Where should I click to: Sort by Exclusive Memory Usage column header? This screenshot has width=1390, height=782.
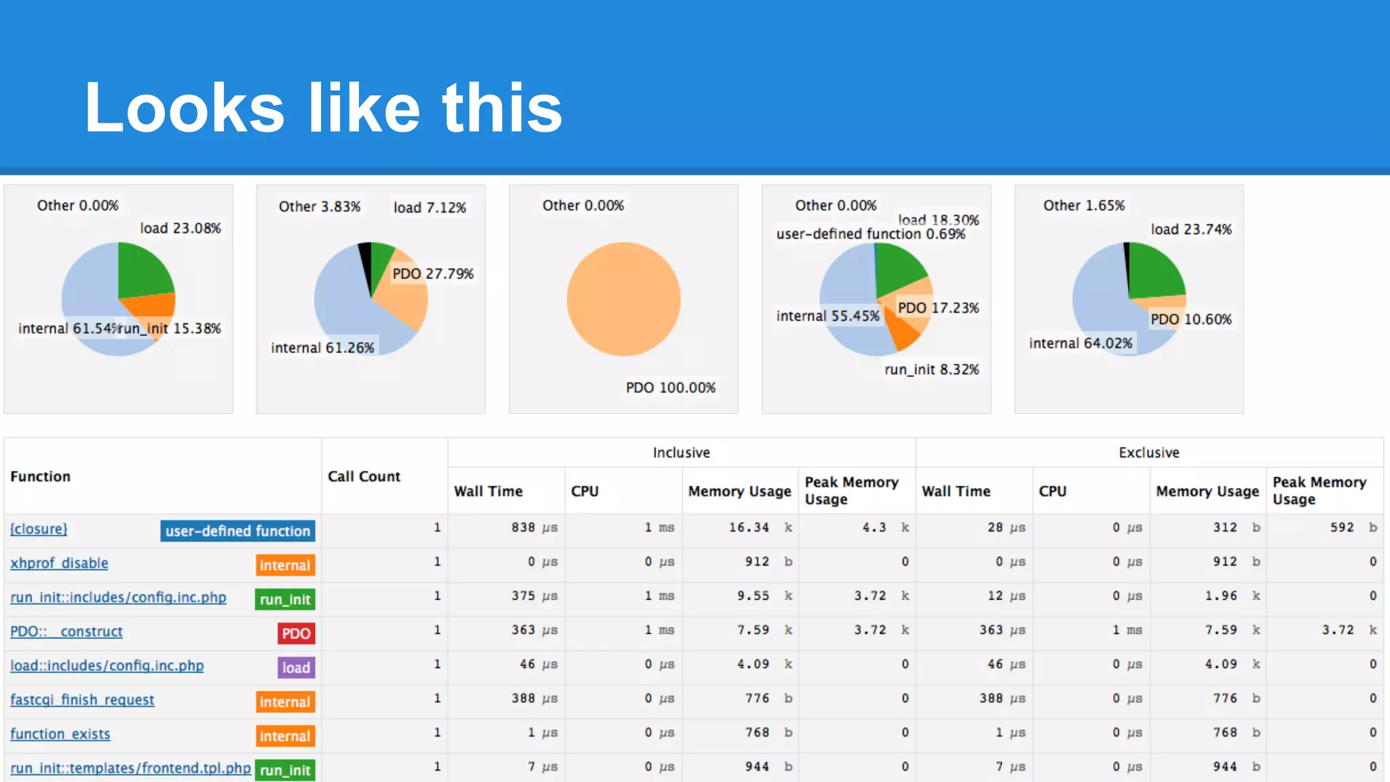[x=1207, y=491]
